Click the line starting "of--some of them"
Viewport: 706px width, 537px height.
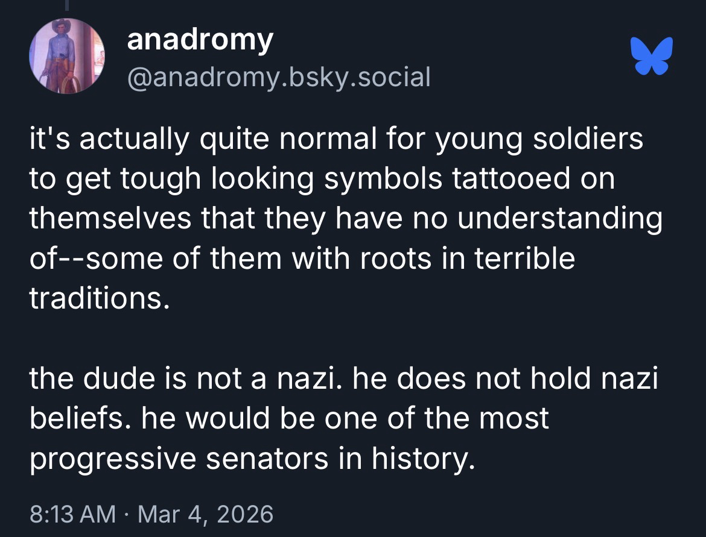click(302, 259)
